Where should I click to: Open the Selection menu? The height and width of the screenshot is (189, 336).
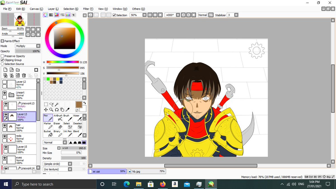(71, 9)
